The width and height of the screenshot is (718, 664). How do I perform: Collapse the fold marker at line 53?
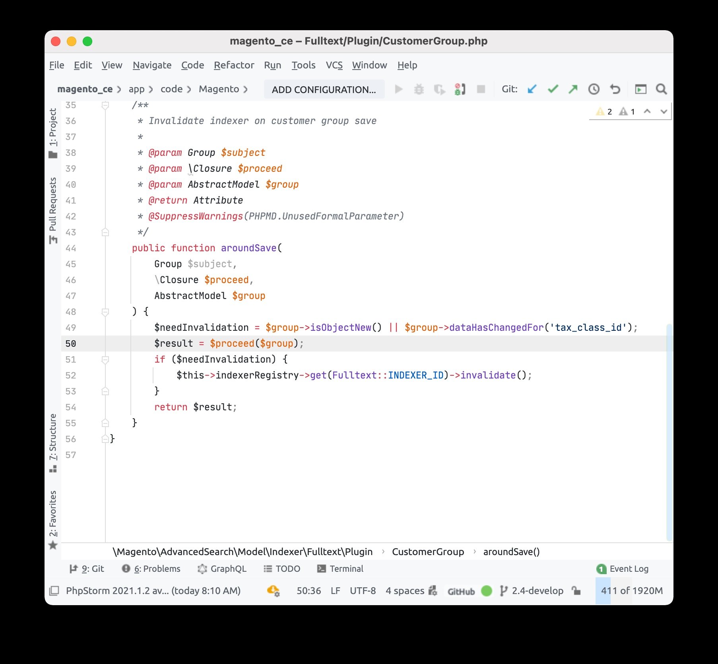(x=105, y=391)
